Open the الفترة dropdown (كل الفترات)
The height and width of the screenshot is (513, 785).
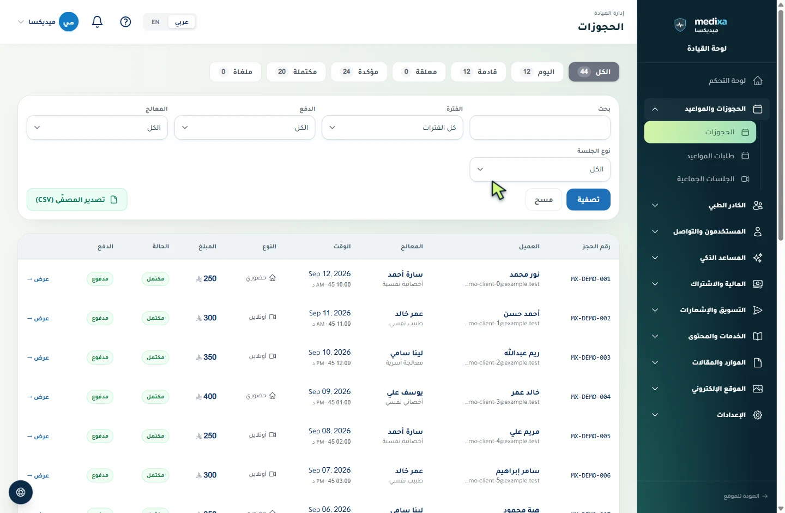pyautogui.click(x=392, y=127)
